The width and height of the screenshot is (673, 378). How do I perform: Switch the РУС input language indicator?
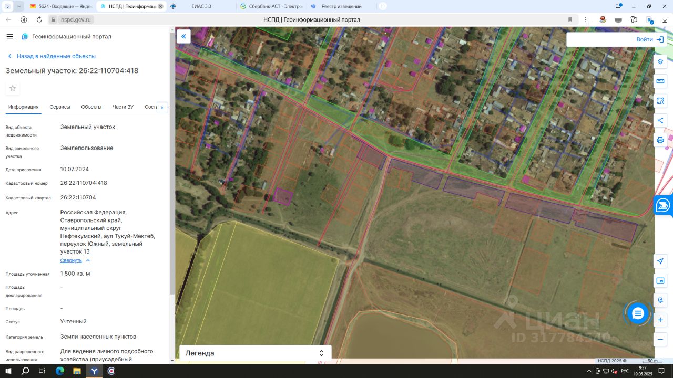click(x=625, y=371)
